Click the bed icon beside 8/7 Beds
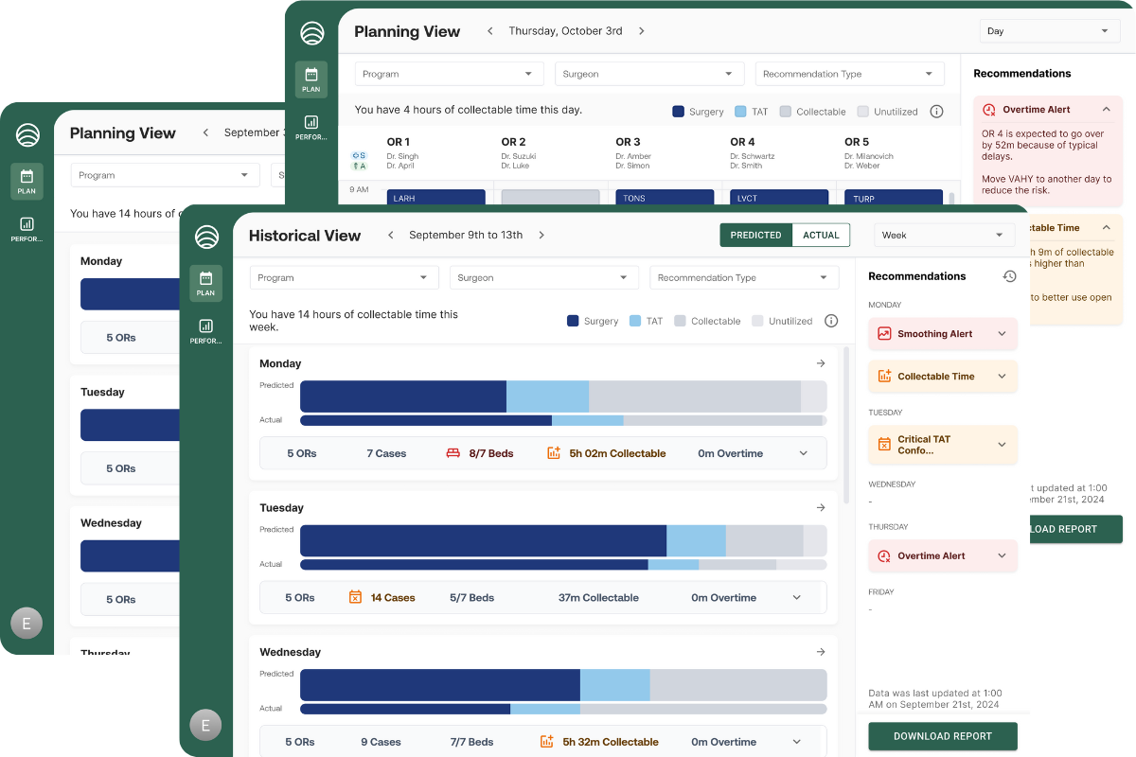This screenshot has height=757, width=1136. coord(453,453)
